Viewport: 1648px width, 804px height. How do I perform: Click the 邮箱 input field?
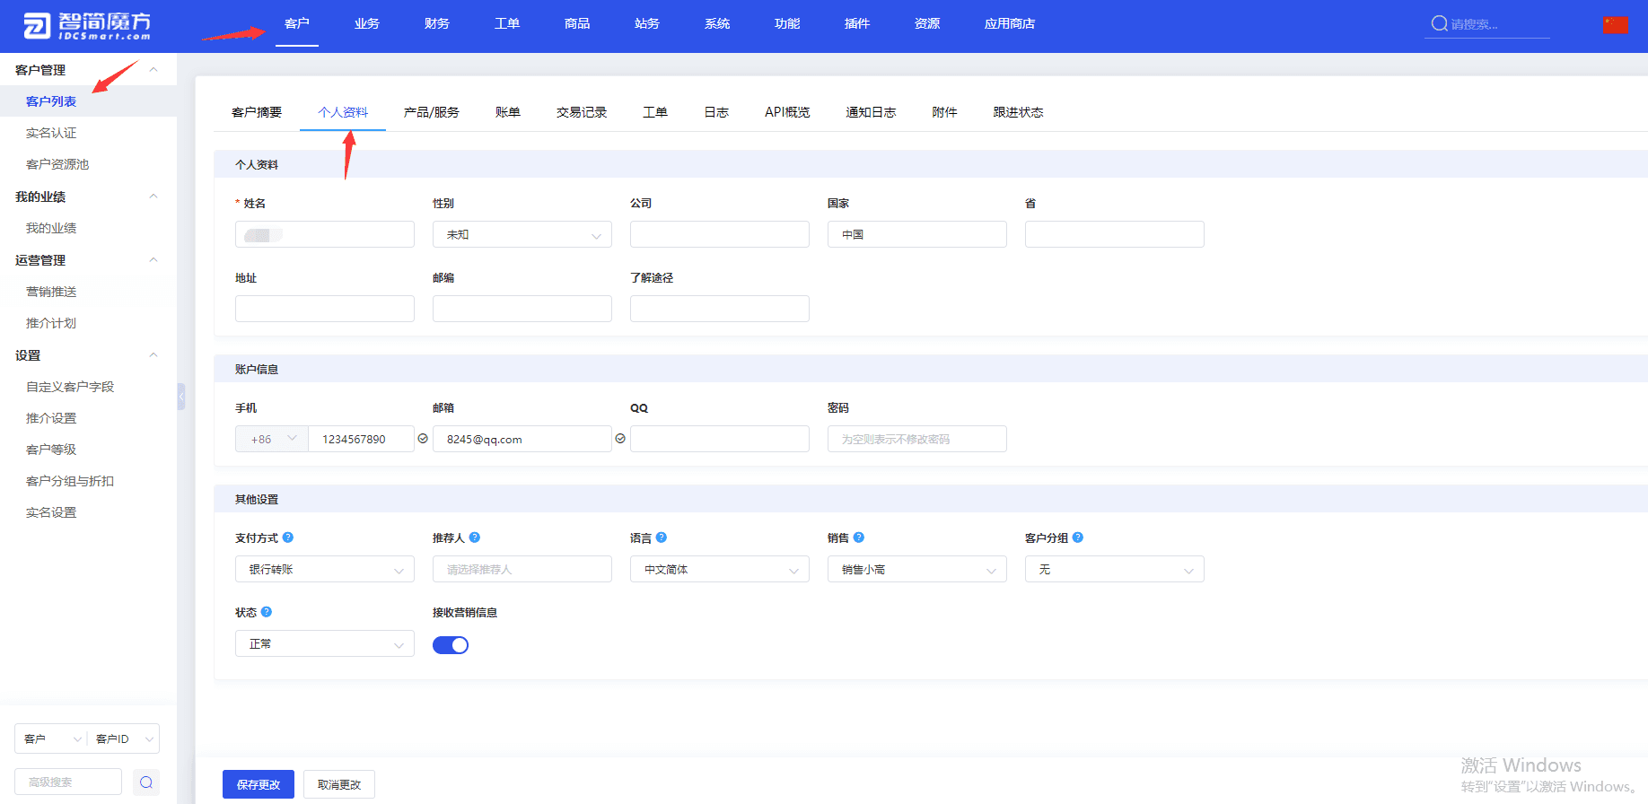(522, 439)
